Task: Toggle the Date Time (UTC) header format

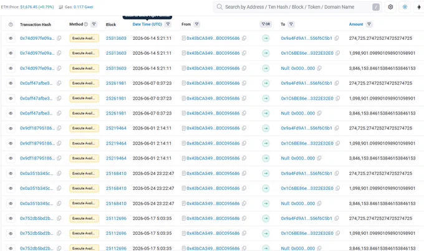Action: click(x=147, y=24)
